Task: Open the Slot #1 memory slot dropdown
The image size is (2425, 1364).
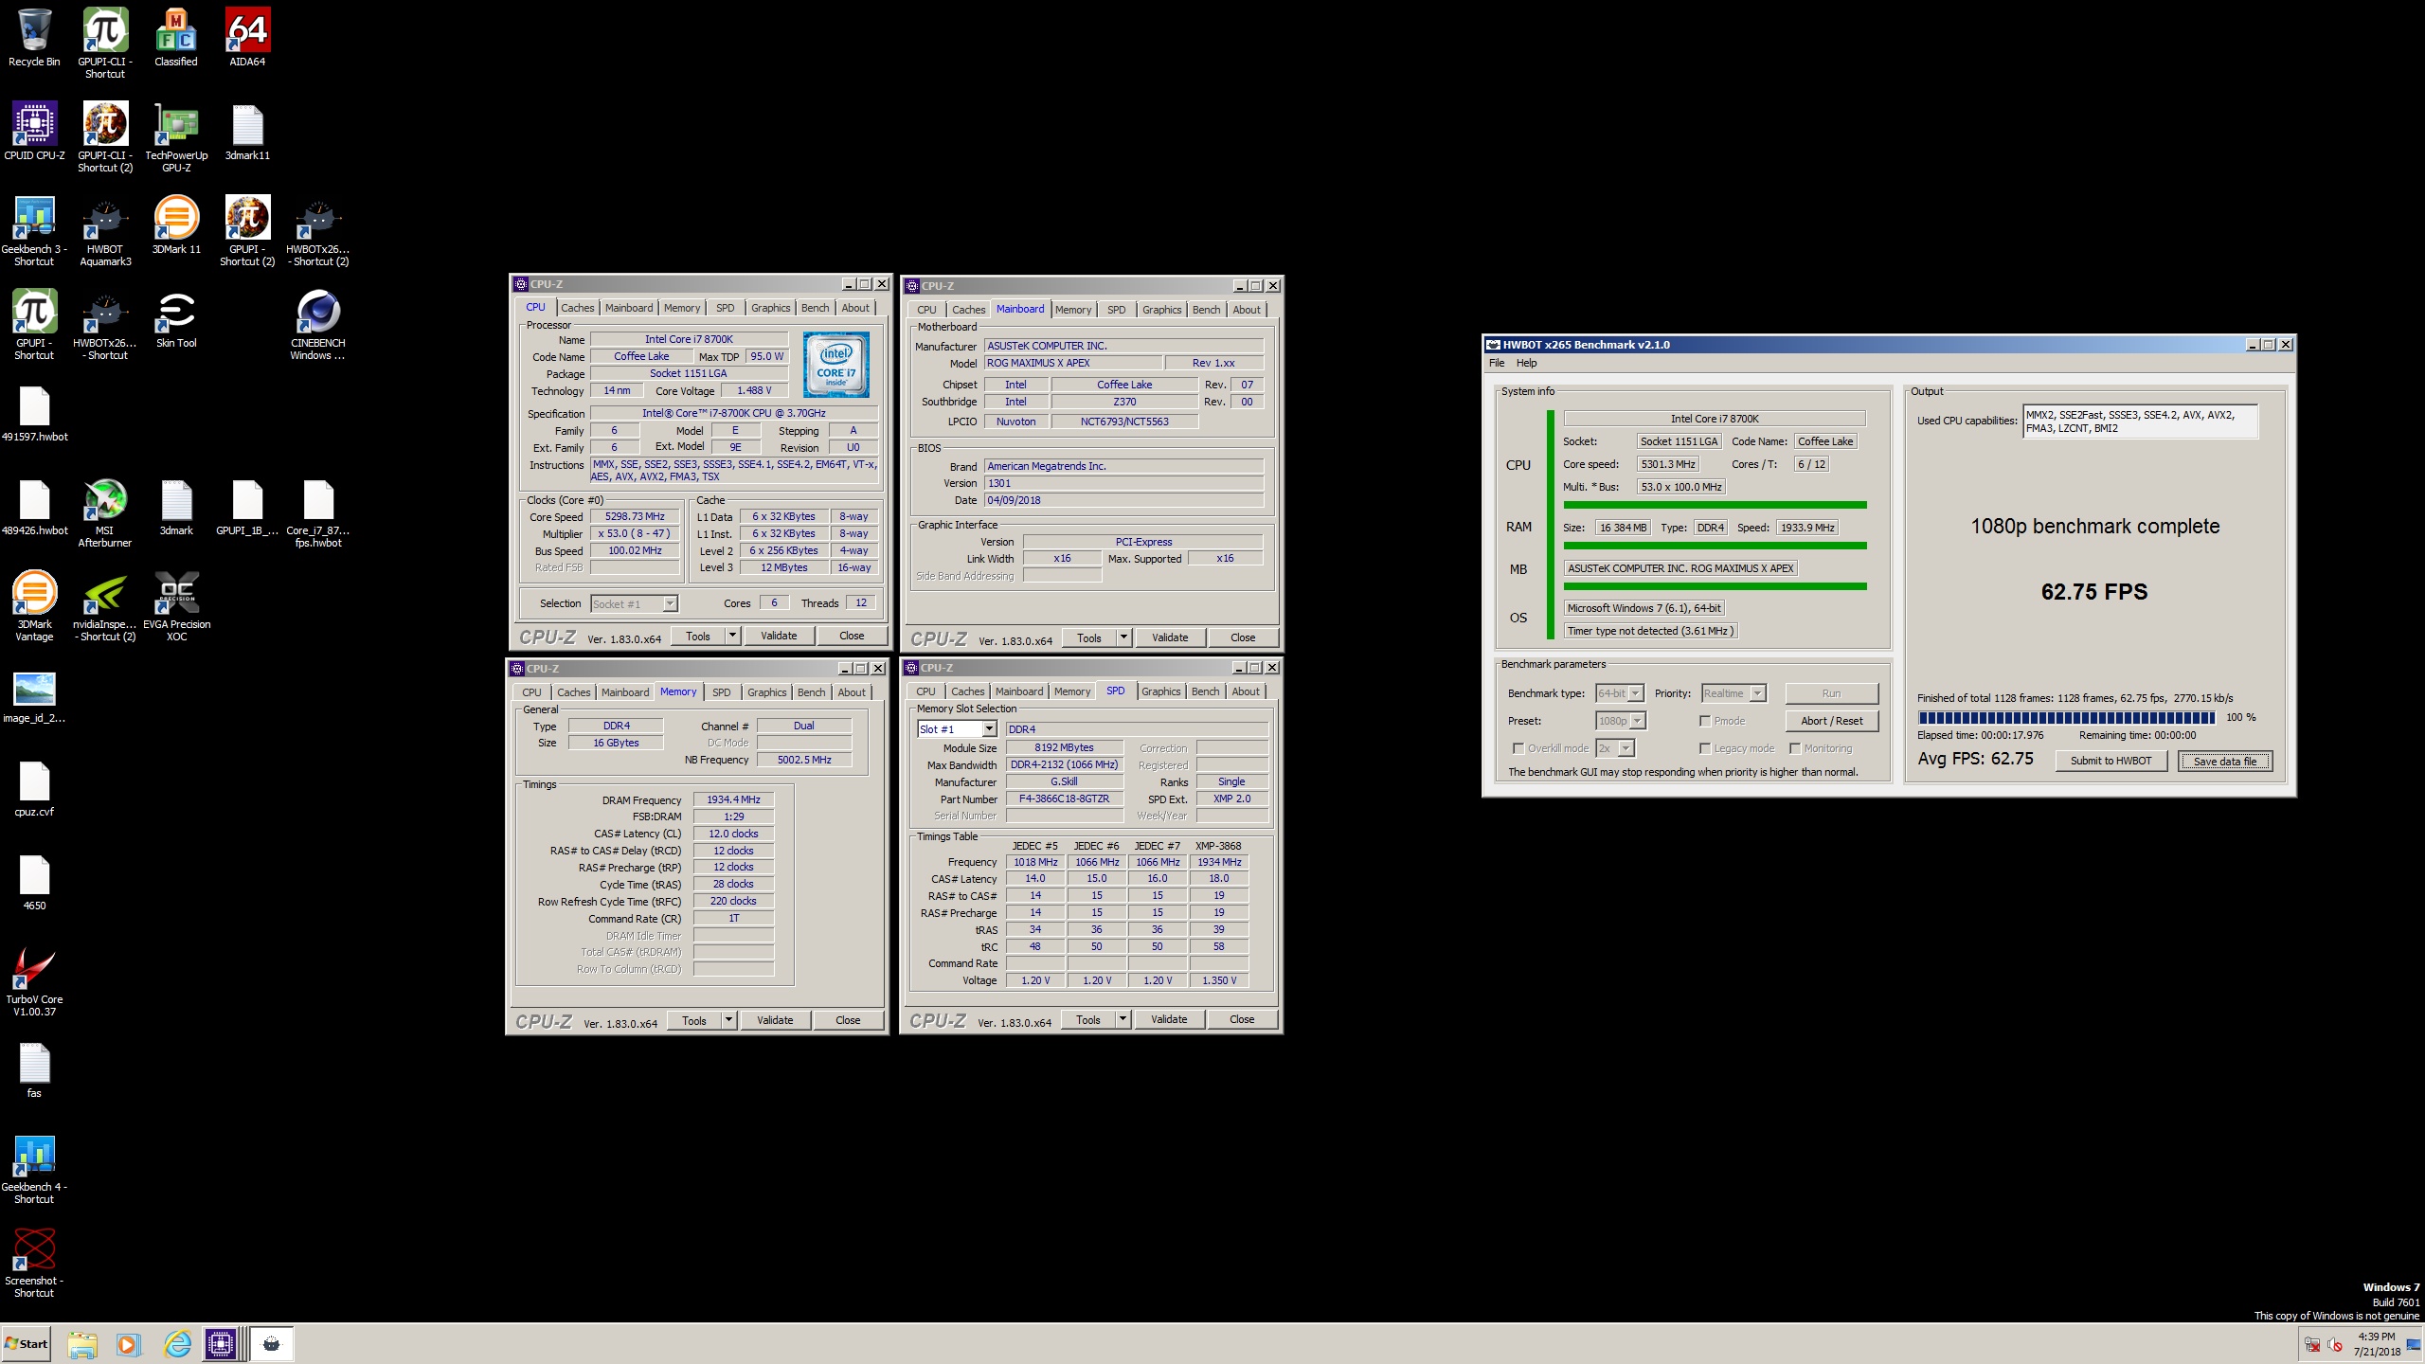Action: click(x=958, y=729)
